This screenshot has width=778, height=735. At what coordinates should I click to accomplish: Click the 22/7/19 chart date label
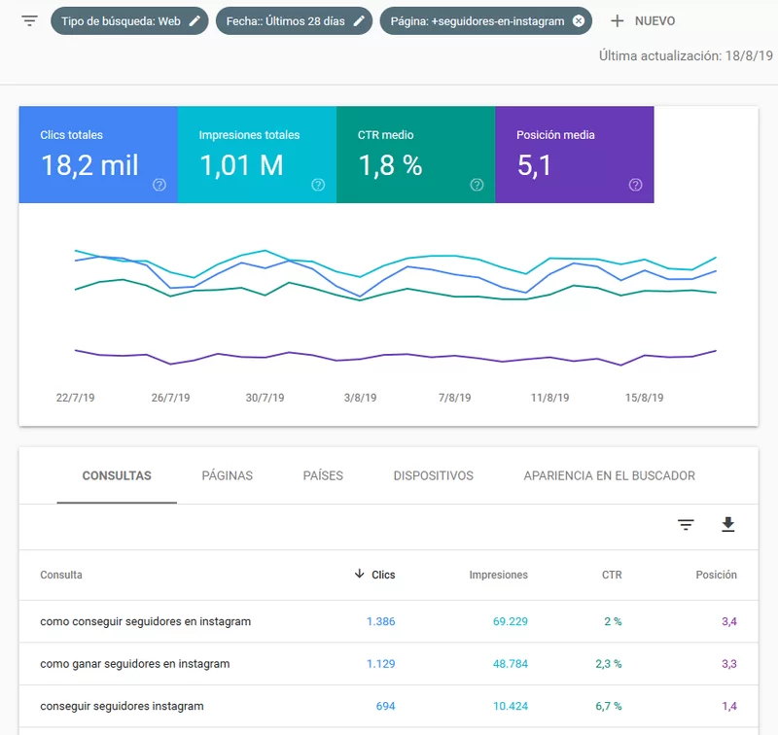click(x=75, y=398)
